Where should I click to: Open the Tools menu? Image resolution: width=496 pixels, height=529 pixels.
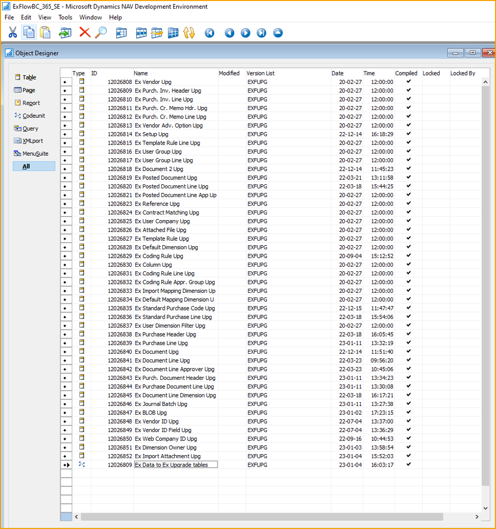[65, 17]
